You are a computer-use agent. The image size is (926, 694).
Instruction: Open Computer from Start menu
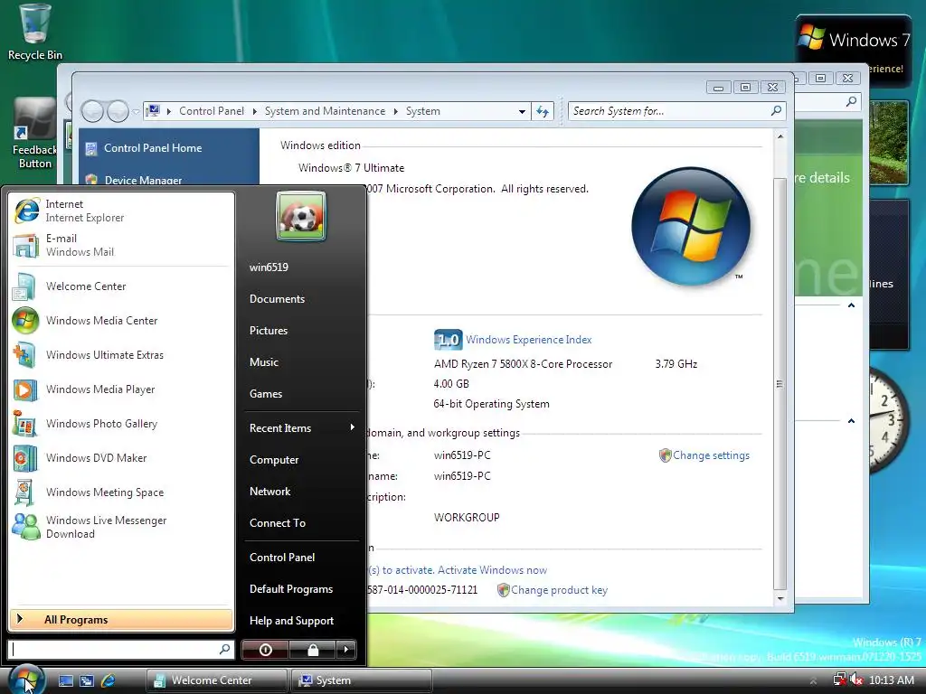tap(274, 460)
